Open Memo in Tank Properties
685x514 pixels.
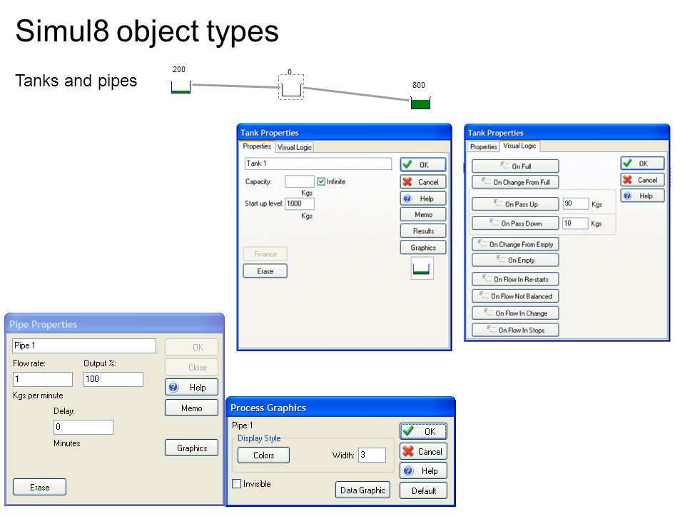(423, 215)
